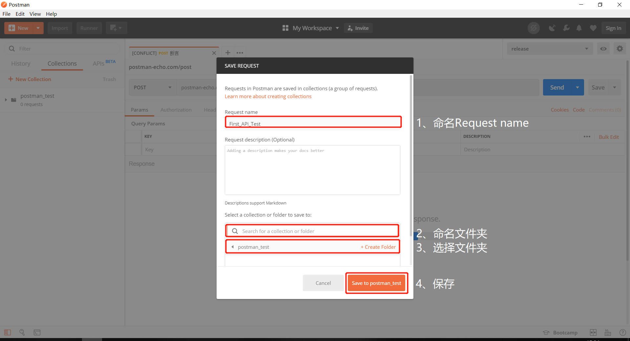
Task: Click the Request description text area
Action: pos(312,170)
